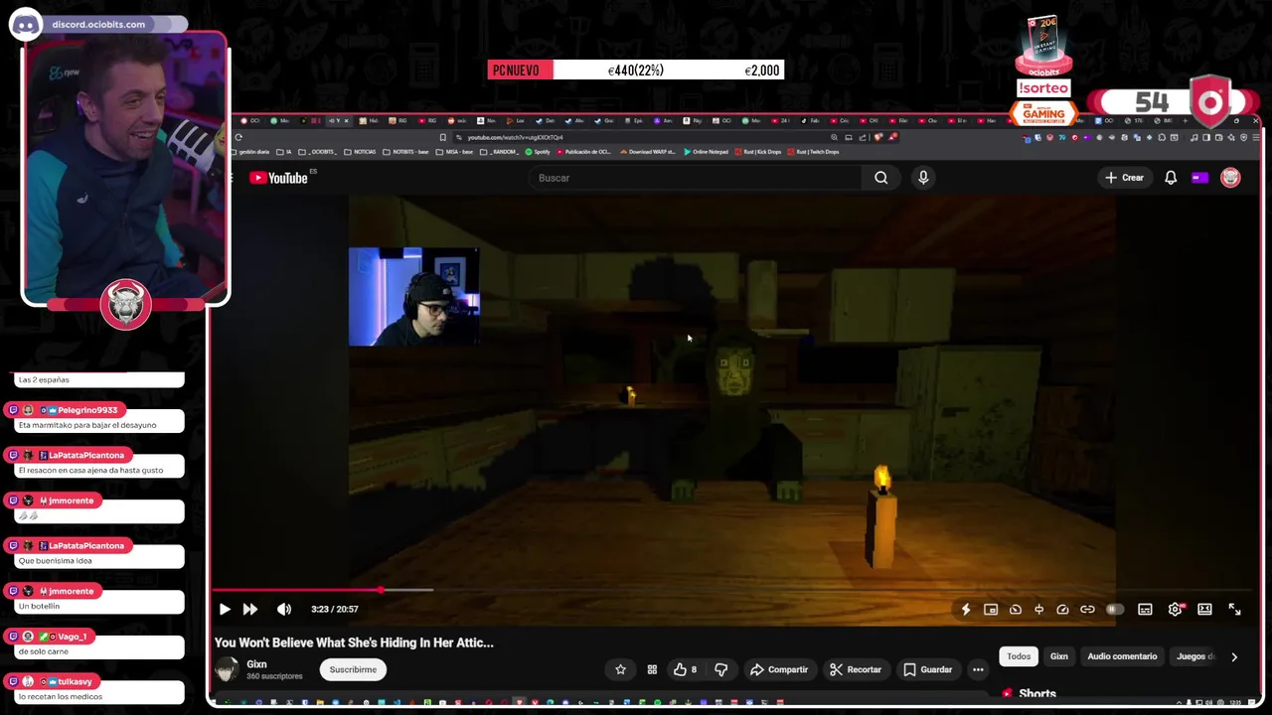Select the Audio comentario chip
This screenshot has height=715, width=1272.
click(1122, 656)
